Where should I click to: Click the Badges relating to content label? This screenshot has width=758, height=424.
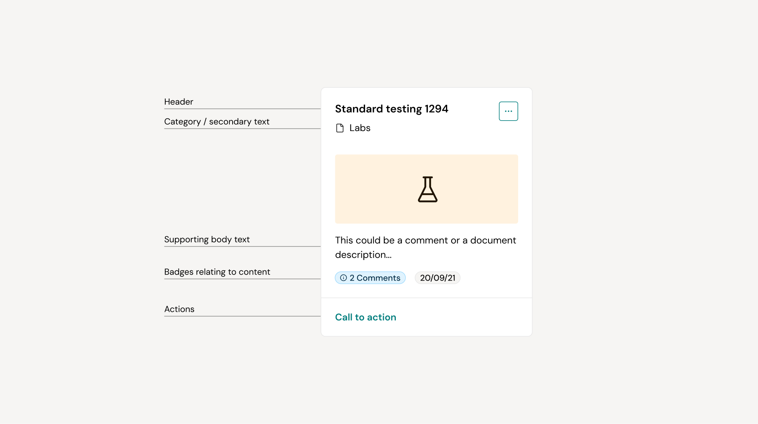coord(217,272)
